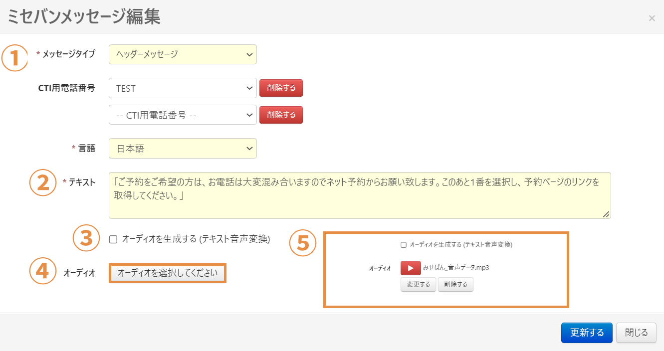Click the orange circled number 5 marker
This screenshot has height=351, width=664.
[303, 243]
